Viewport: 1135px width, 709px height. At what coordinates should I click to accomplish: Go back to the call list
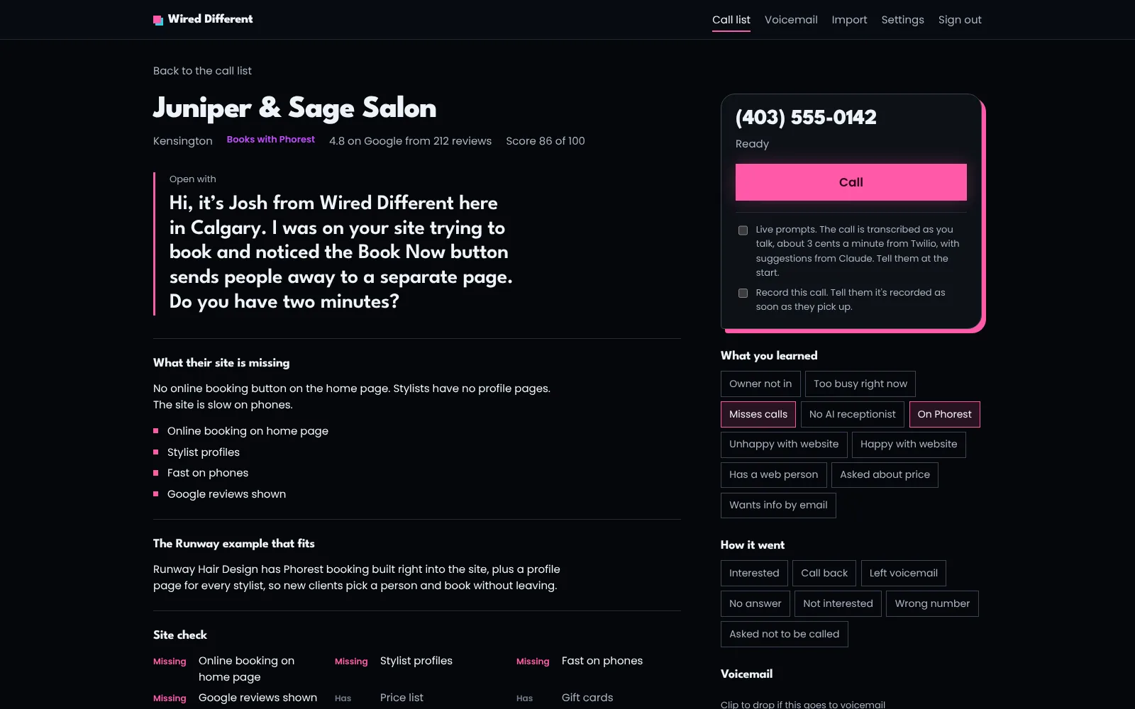(x=202, y=71)
